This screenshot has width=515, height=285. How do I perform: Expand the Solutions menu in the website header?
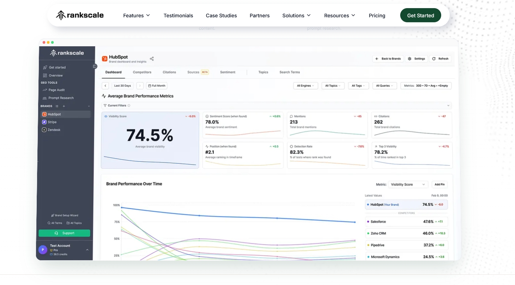(x=297, y=16)
